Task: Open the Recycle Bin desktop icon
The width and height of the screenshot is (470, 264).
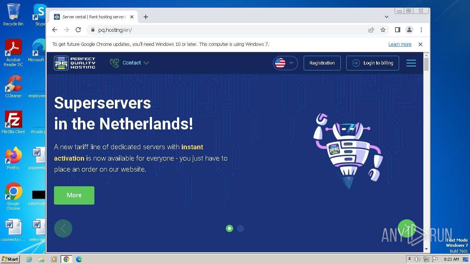Action: [x=13, y=15]
